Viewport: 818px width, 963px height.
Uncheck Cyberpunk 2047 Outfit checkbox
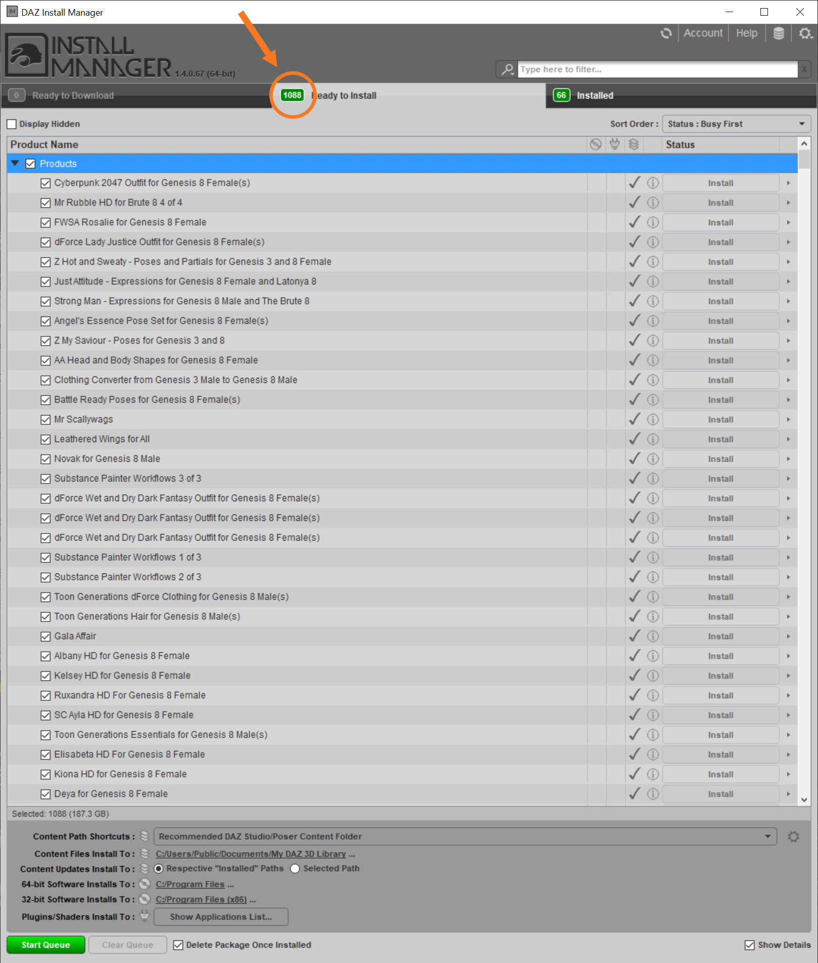click(45, 183)
